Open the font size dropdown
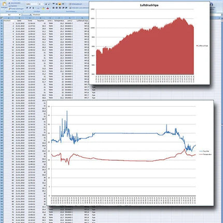Viewport: 223px width, 223px height. (43, 4)
